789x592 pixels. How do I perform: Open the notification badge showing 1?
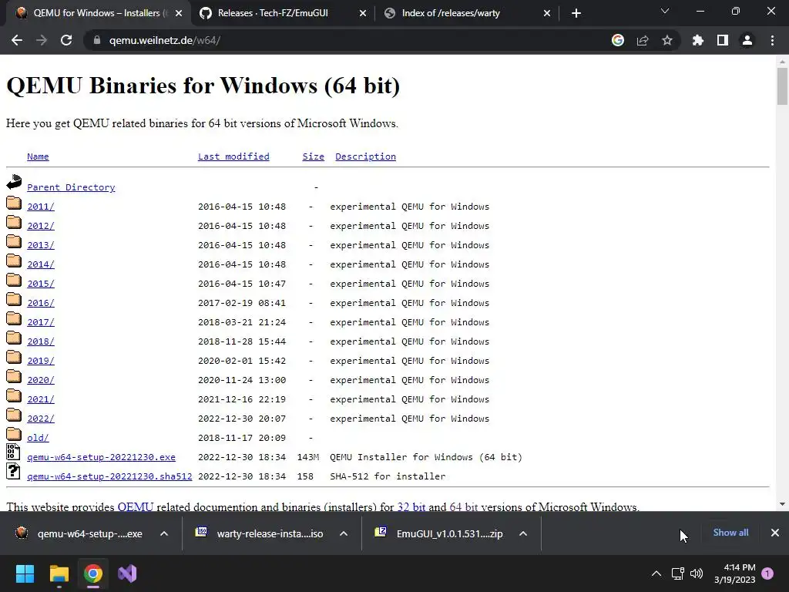pyautogui.click(x=767, y=573)
